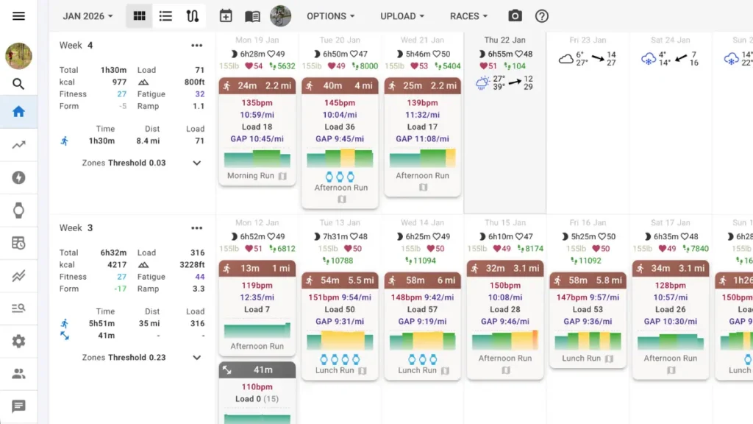The width and height of the screenshot is (753, 424).
Task: Open the RACES menu
Action: 468,15
